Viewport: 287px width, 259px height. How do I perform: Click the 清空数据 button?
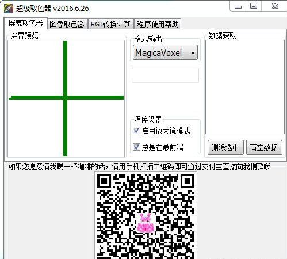pyautogui.click(x=264, y=147)
